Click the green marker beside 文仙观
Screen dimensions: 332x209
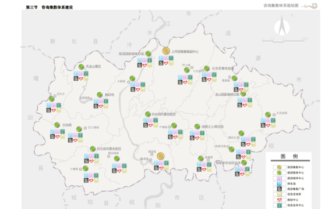(x=57, y=125)
